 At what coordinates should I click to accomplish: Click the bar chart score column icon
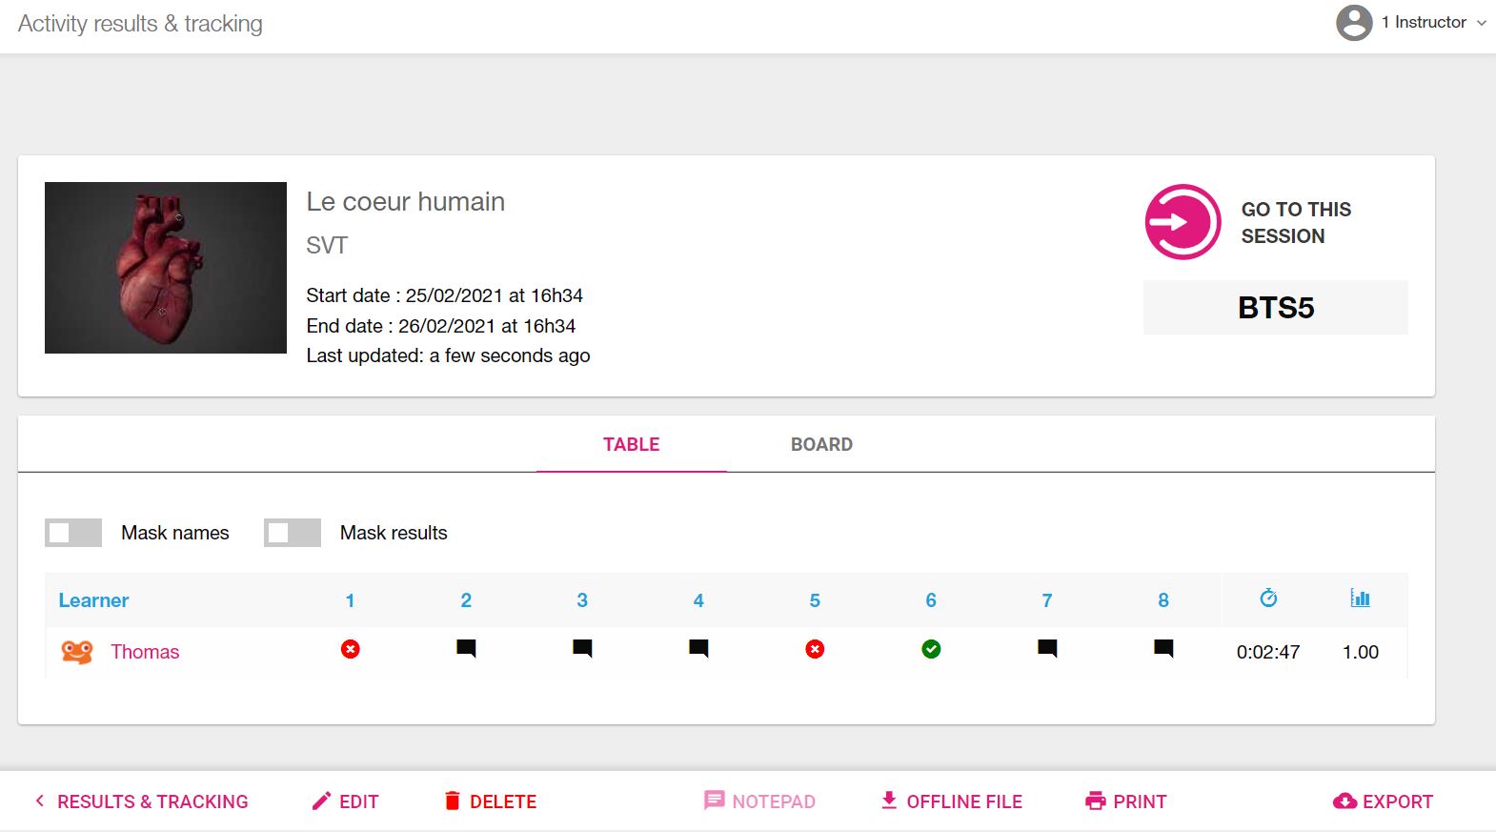point(1361,599)
